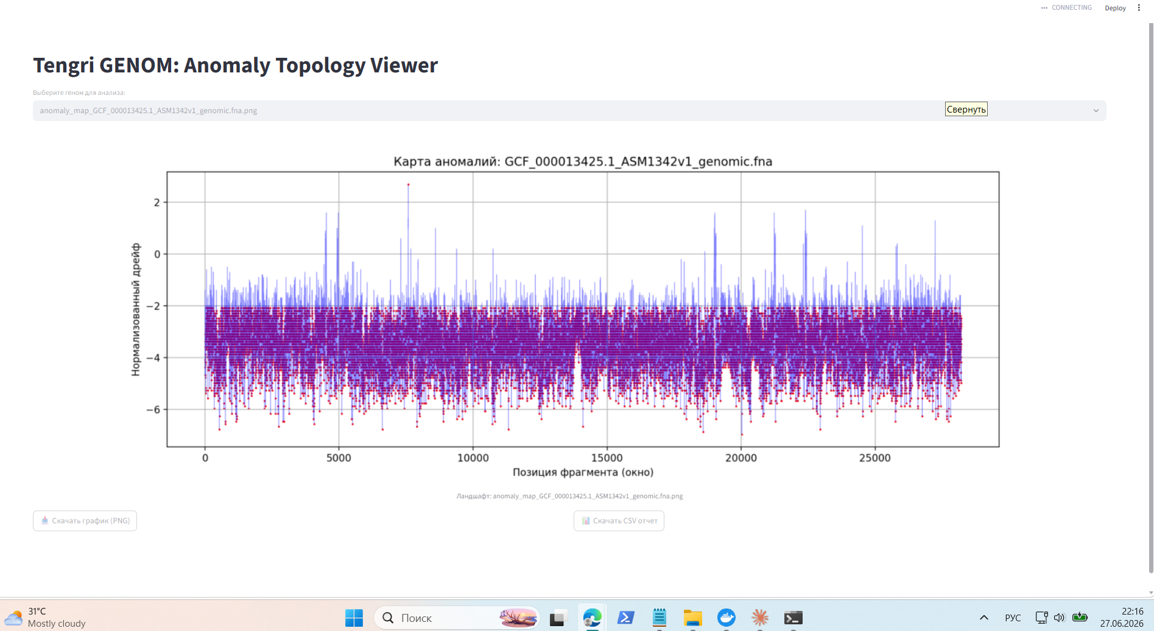
Task: Open the Streamlit three-dot main menu
Action: (1139, 8)
